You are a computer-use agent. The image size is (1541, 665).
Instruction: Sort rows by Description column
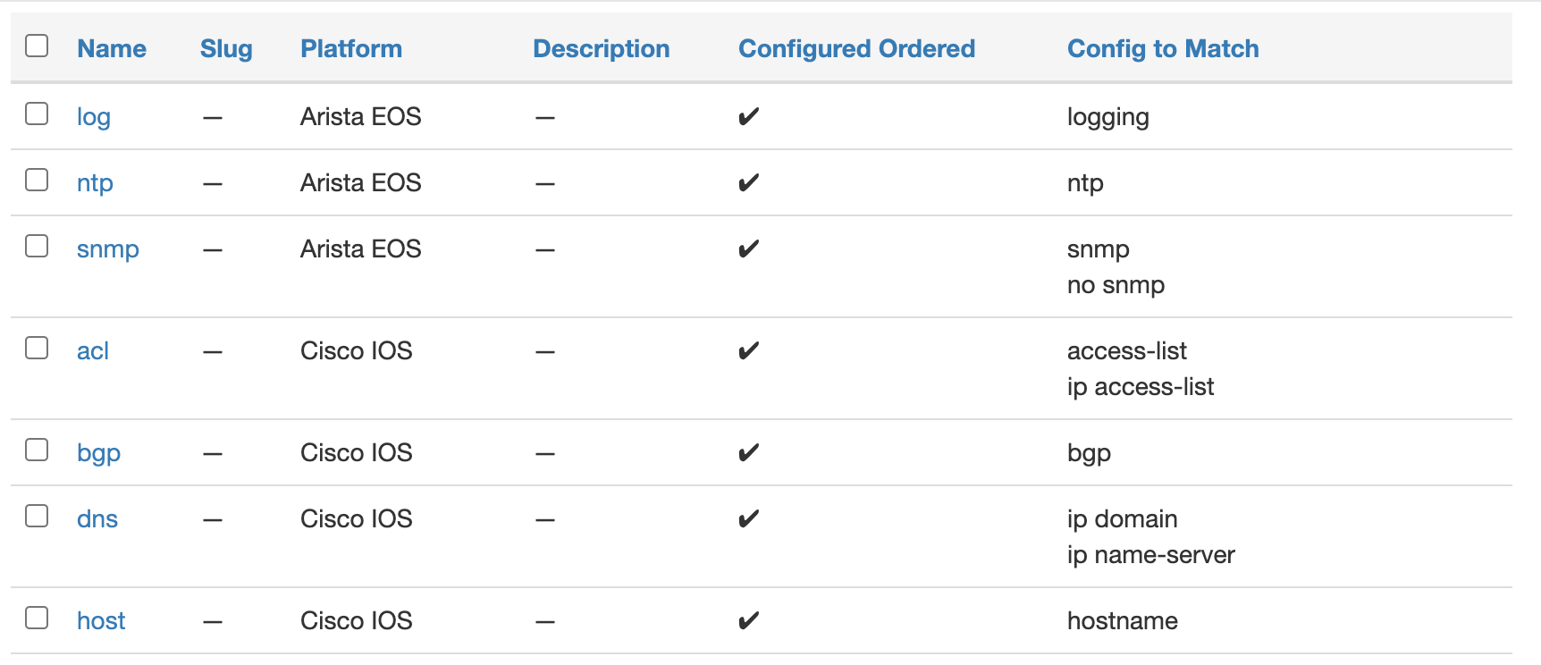coord(601,49)
